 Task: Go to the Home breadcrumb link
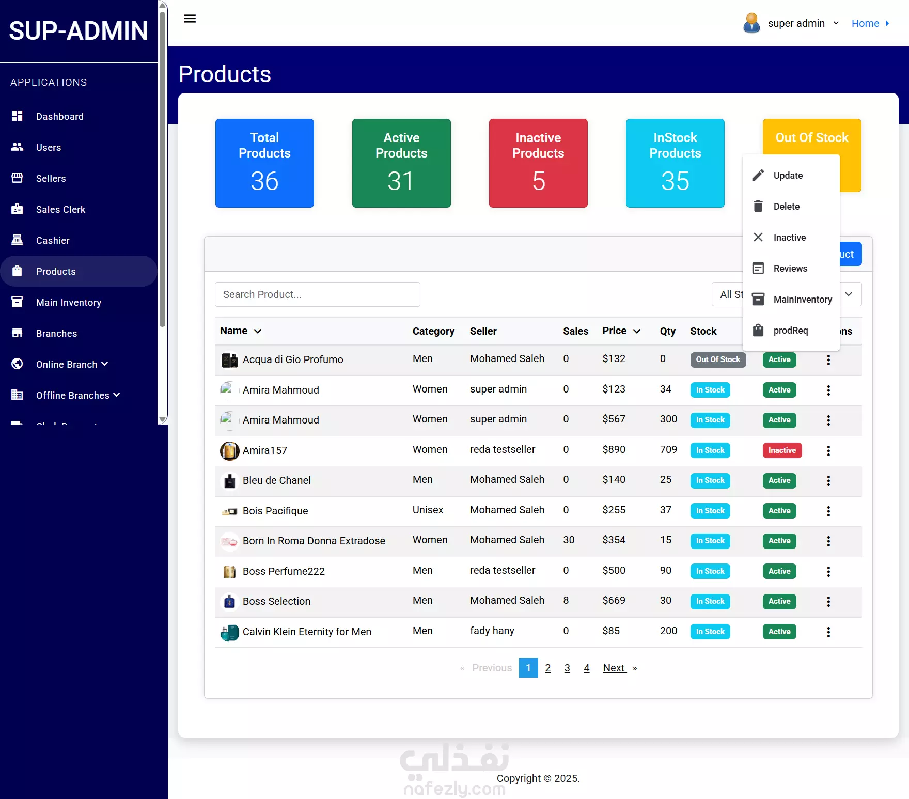[865, 23]
